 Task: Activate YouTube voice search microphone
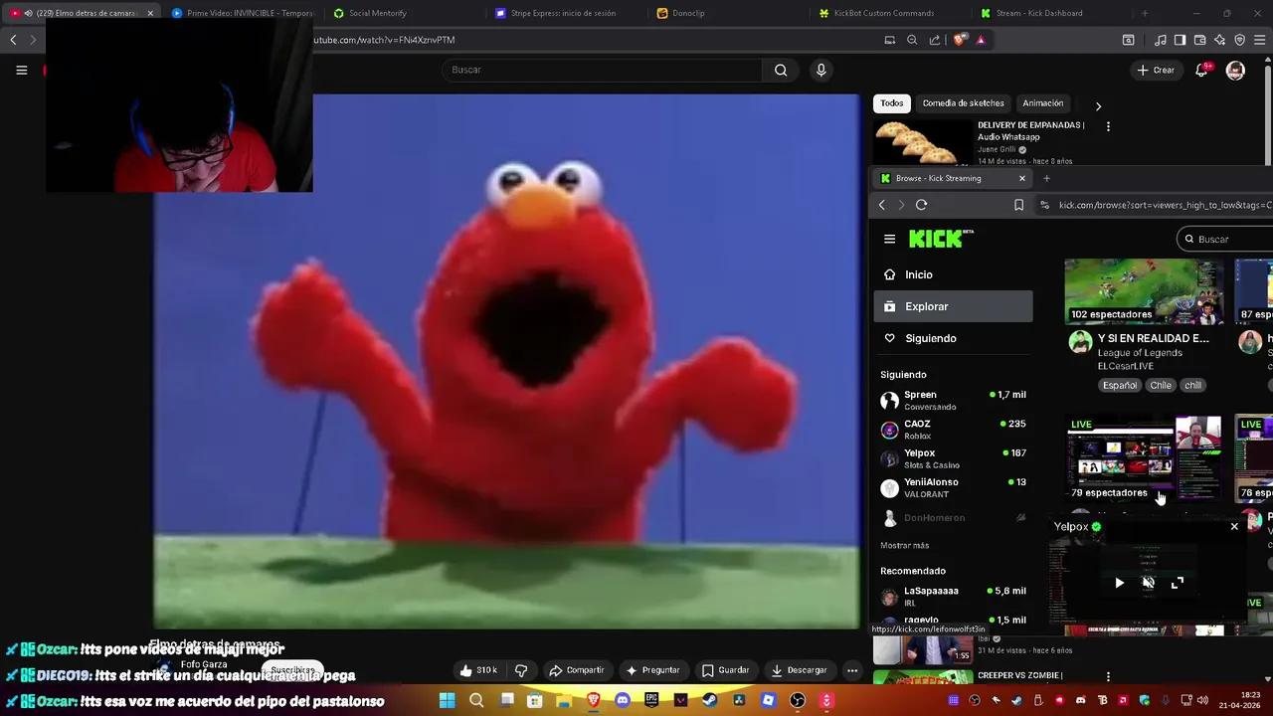[x=820, y=70]
